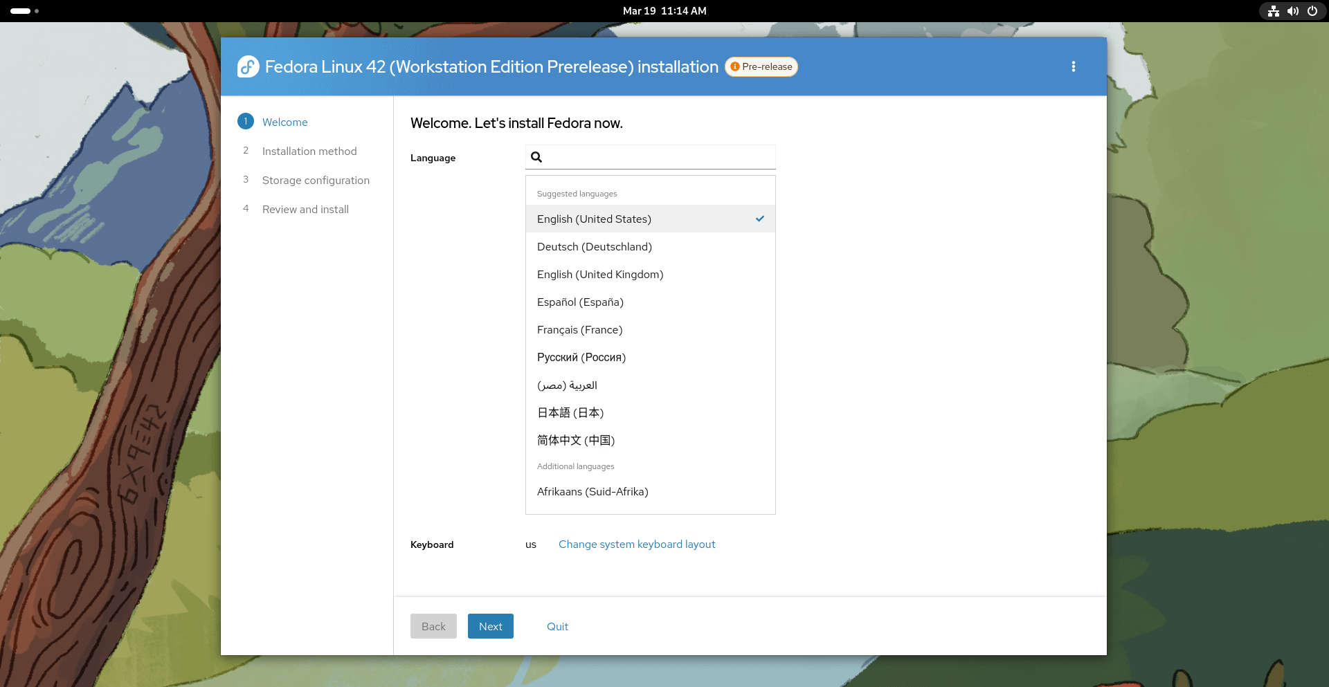Click Change system keyboard layout
This screenshot has width=1329, height=687.
[637, 544]
